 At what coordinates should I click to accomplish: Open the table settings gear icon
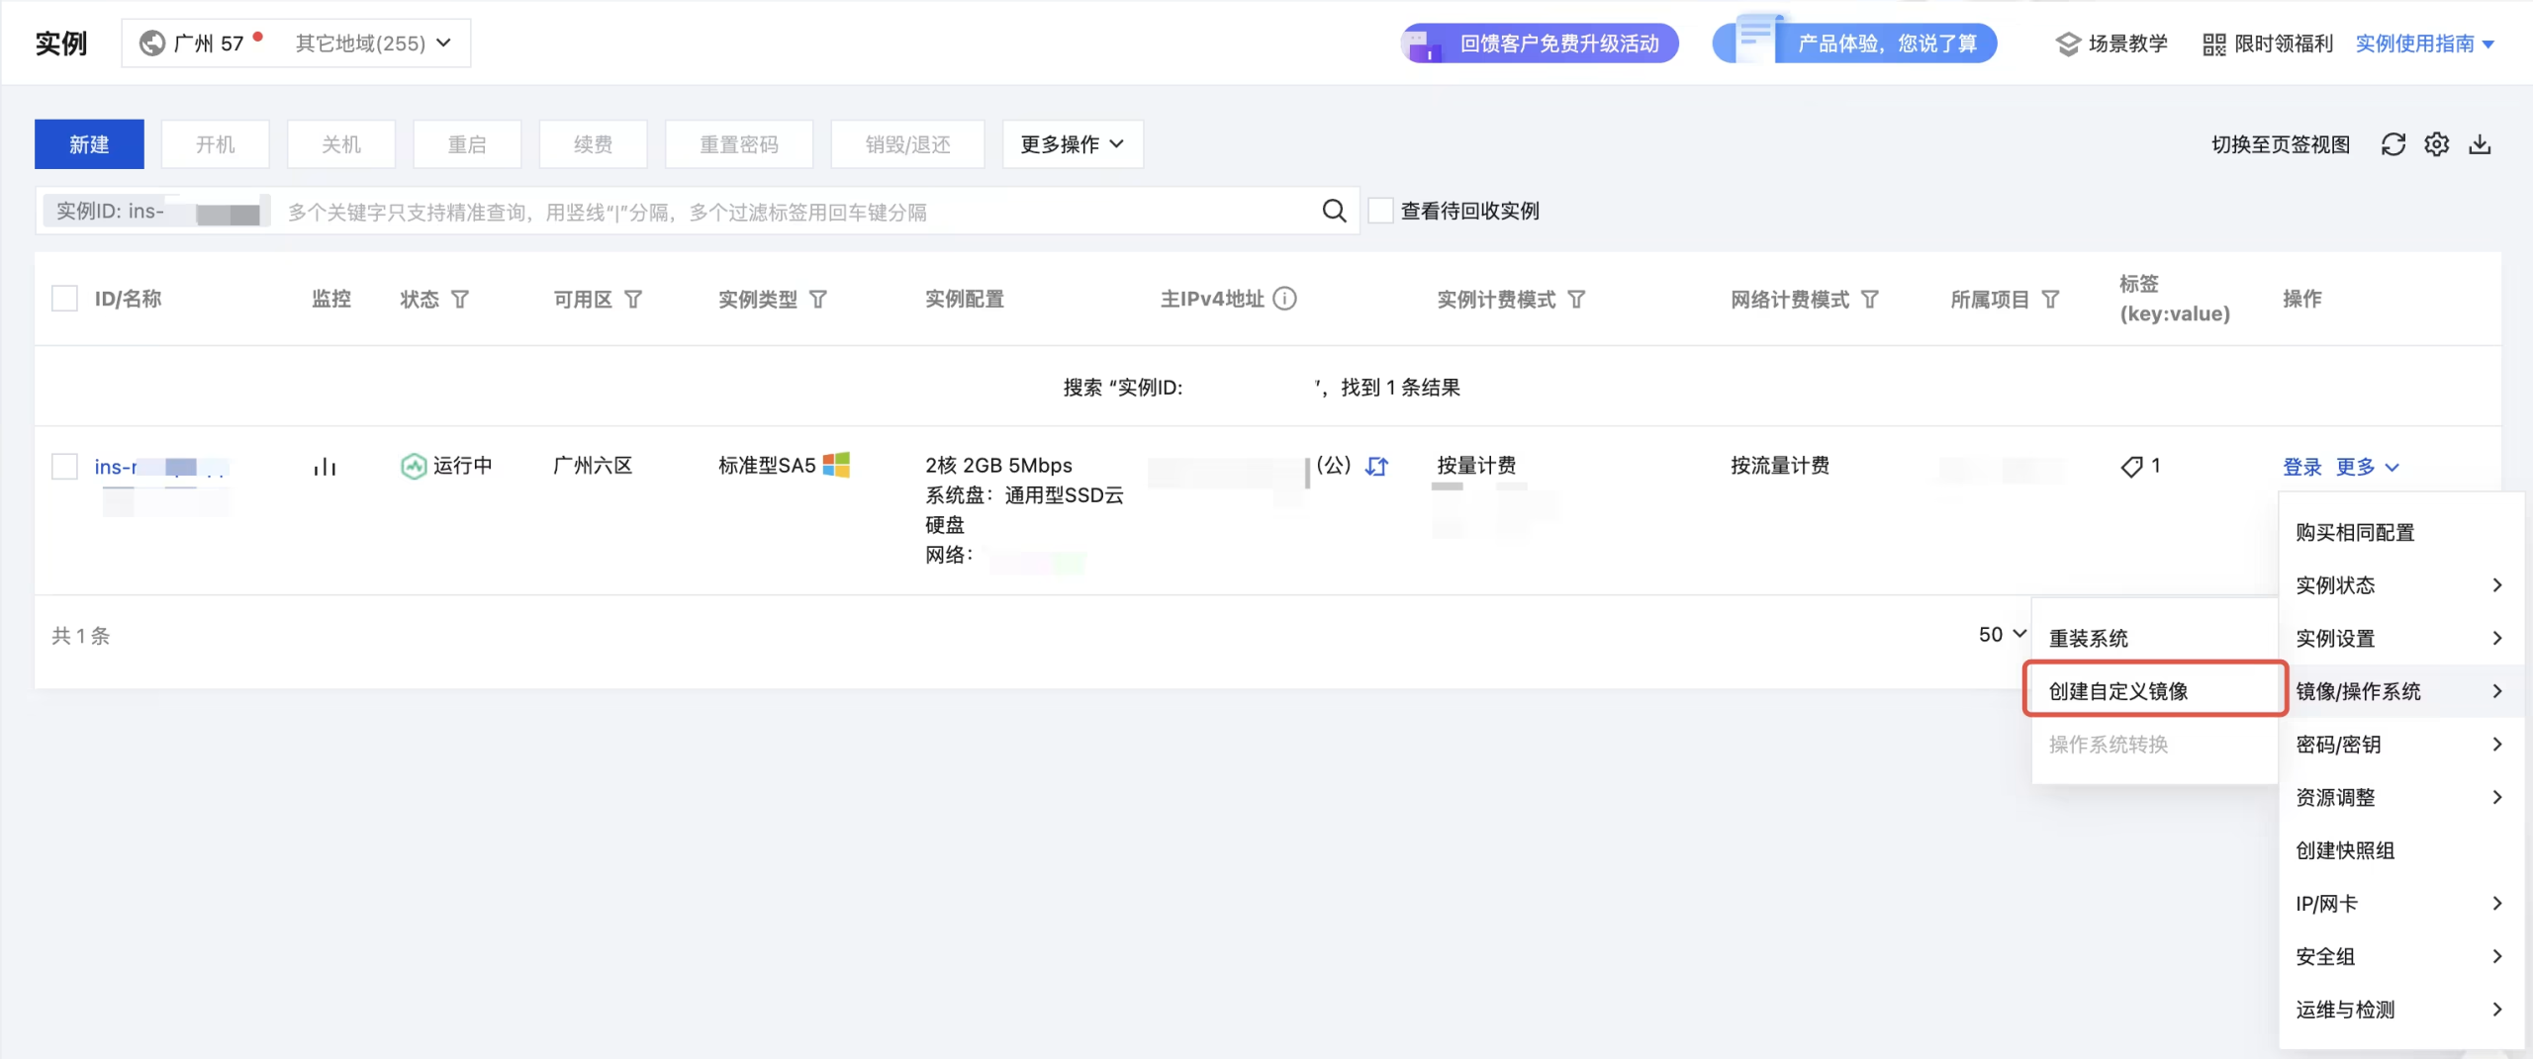(x=2436, y=144)
